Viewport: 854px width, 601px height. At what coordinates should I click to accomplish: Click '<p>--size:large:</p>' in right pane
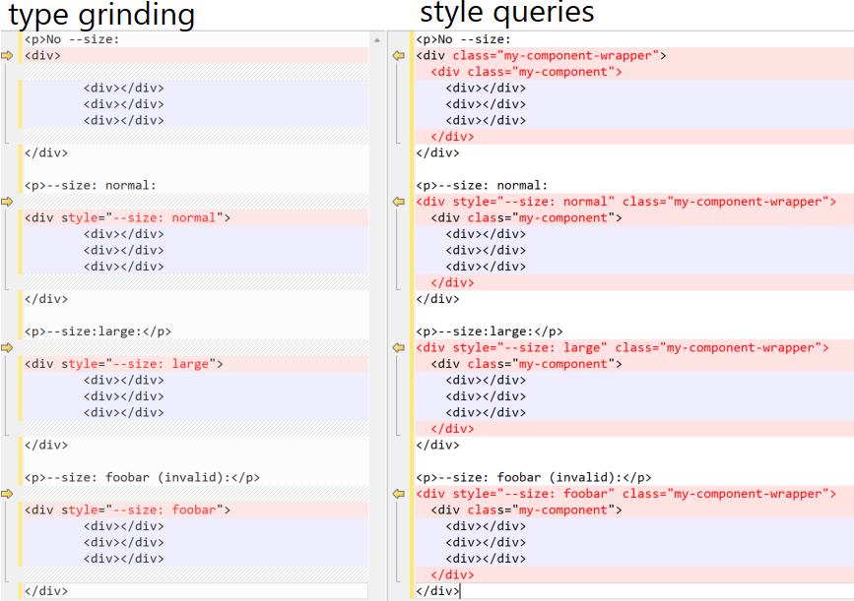490,331
